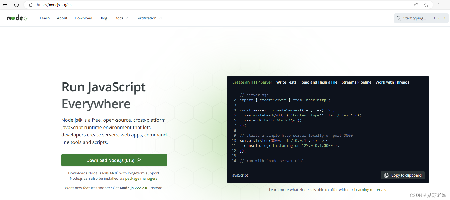This screenshot has width=450, height=200.
Task: Click the site lock icon in address bar
Action: tap(31, 5)
